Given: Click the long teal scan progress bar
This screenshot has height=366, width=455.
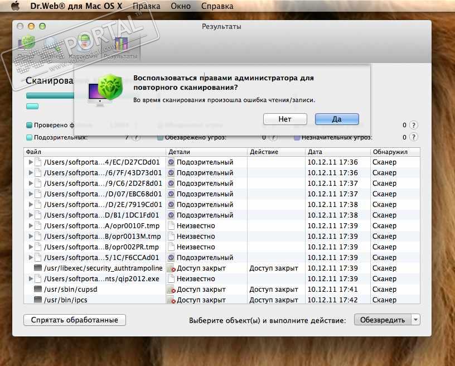Looking at the screenshot, I should point(50,96).
